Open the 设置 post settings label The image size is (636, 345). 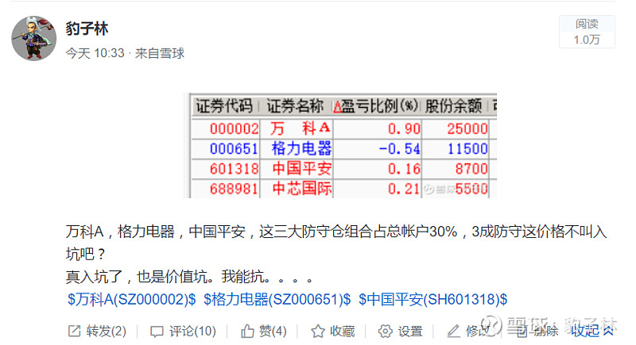pos(410,332)
